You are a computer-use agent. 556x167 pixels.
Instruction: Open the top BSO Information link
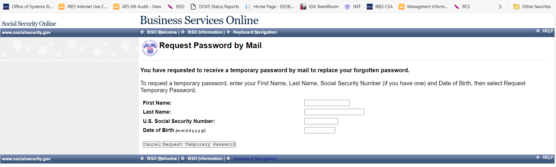click(x=205, y=32)
